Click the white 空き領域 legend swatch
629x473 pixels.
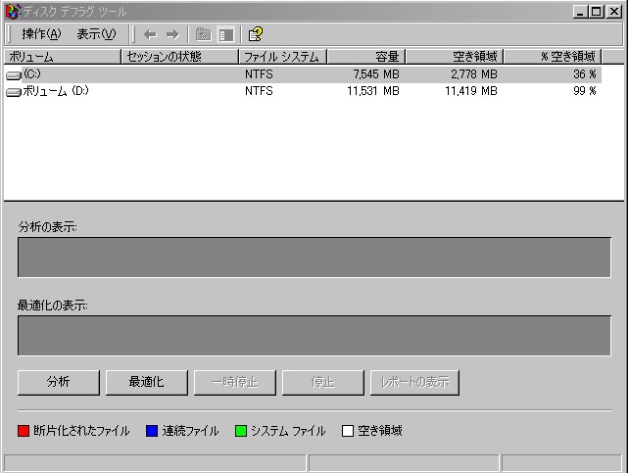(348, 431)
